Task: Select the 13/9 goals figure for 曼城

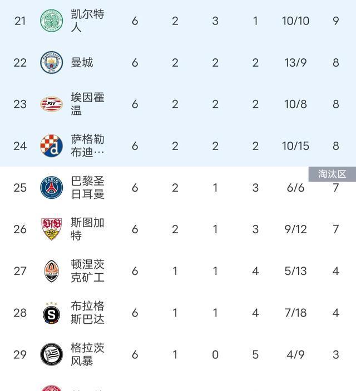Action: coord(295,63)
